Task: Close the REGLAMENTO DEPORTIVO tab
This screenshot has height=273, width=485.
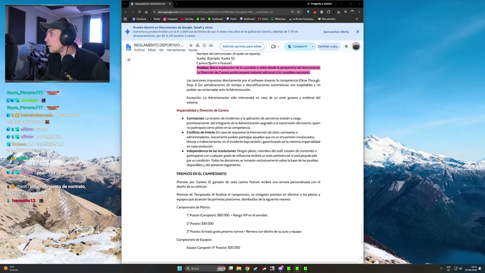Action: point(170,4)
